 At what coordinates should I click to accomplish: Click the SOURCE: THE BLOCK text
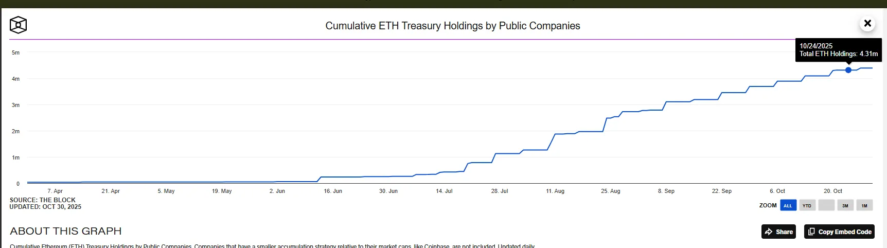[x=43, y=200]
